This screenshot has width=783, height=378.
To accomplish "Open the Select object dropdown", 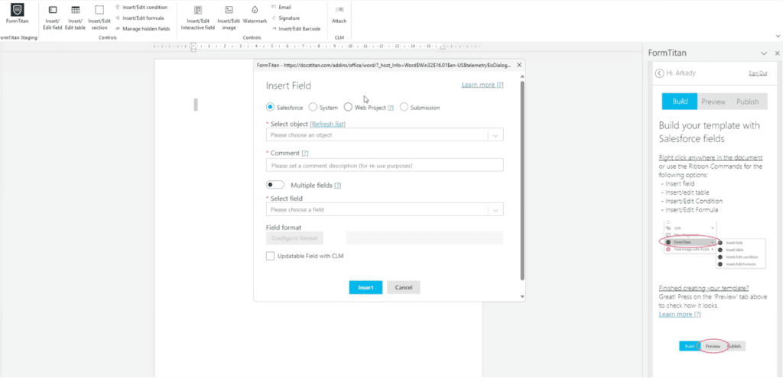I will coord(385,134).
